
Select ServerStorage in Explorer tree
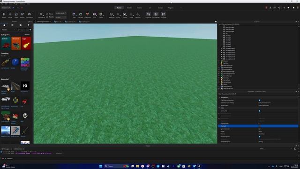pyautogui.click(x=227, y=76)
